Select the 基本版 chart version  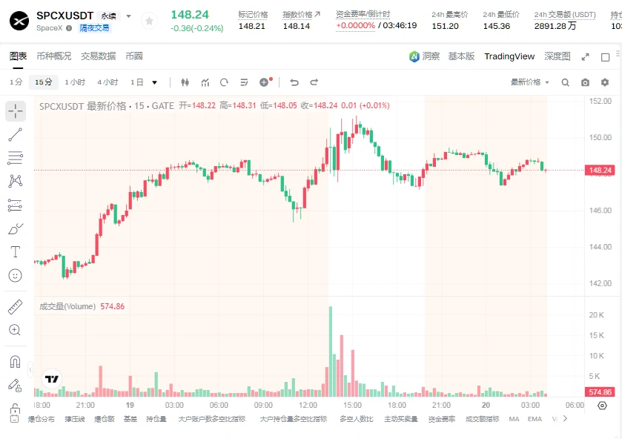point(461,56)
